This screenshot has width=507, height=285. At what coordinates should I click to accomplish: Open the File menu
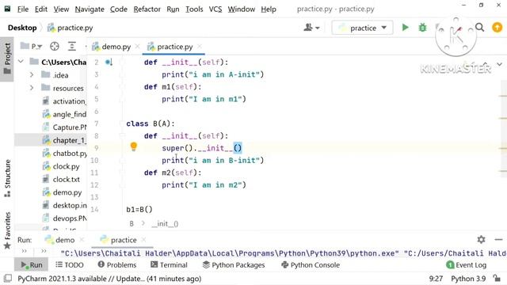23,9
